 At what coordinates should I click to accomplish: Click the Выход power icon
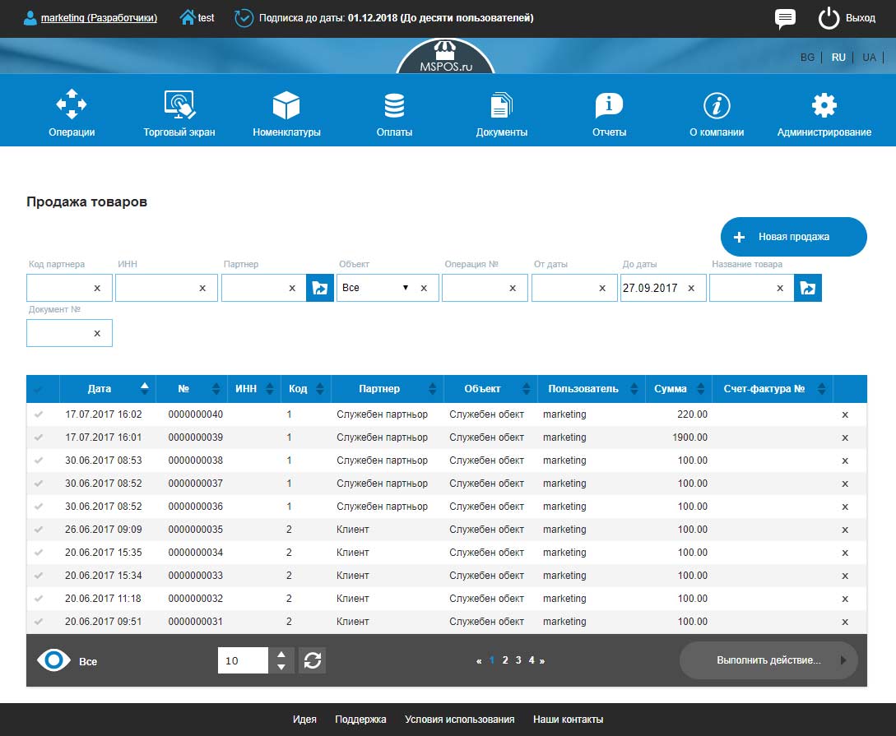[829, 18]
